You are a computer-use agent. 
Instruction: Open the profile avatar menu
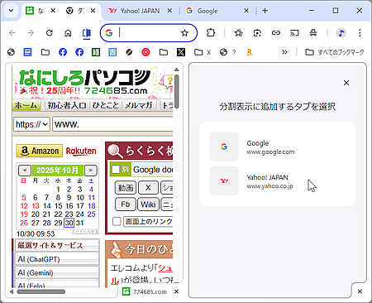click(x=341, y=33)
